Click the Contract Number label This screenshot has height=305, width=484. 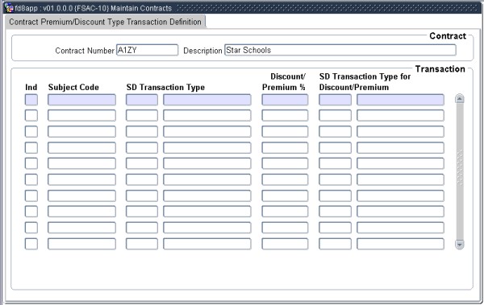pos(85,51)
